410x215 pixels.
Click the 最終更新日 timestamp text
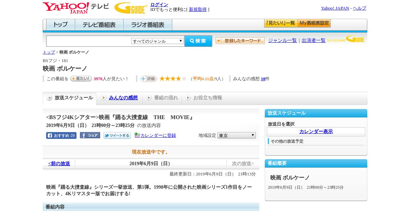click(x=213, y=174)
